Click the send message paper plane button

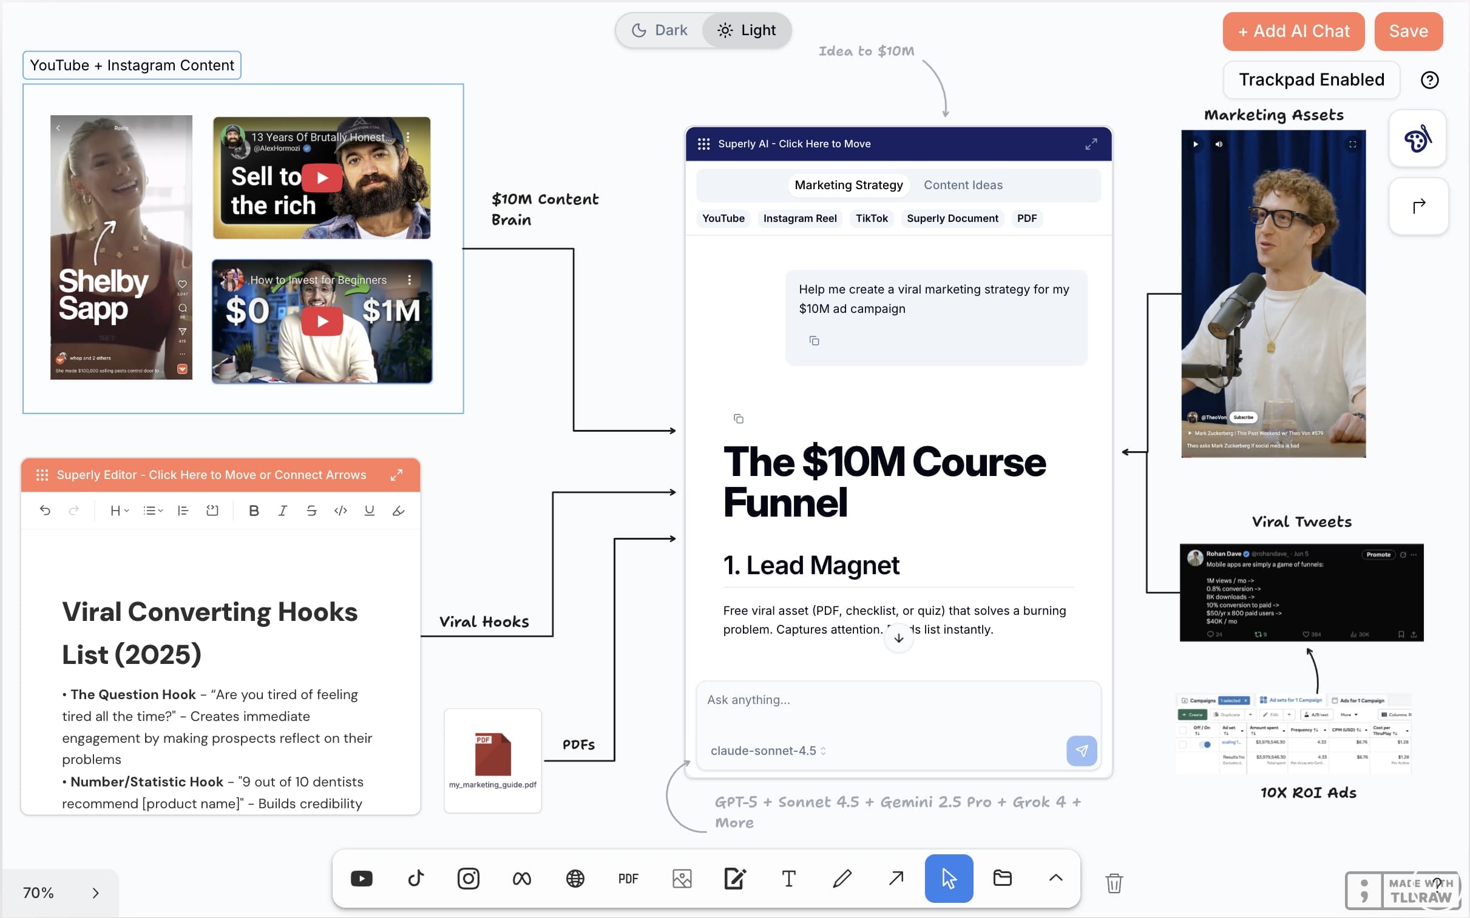pos(1081,751)
